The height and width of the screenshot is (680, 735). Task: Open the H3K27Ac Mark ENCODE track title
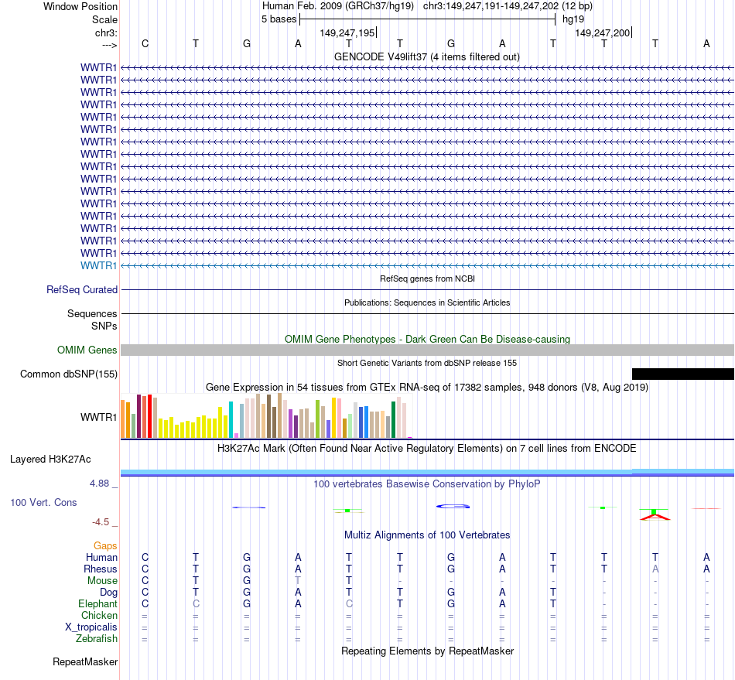tap(426, 448)
